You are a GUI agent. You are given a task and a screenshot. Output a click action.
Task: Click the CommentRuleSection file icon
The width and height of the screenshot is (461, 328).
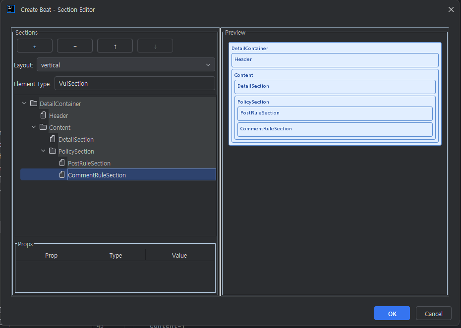62,174
